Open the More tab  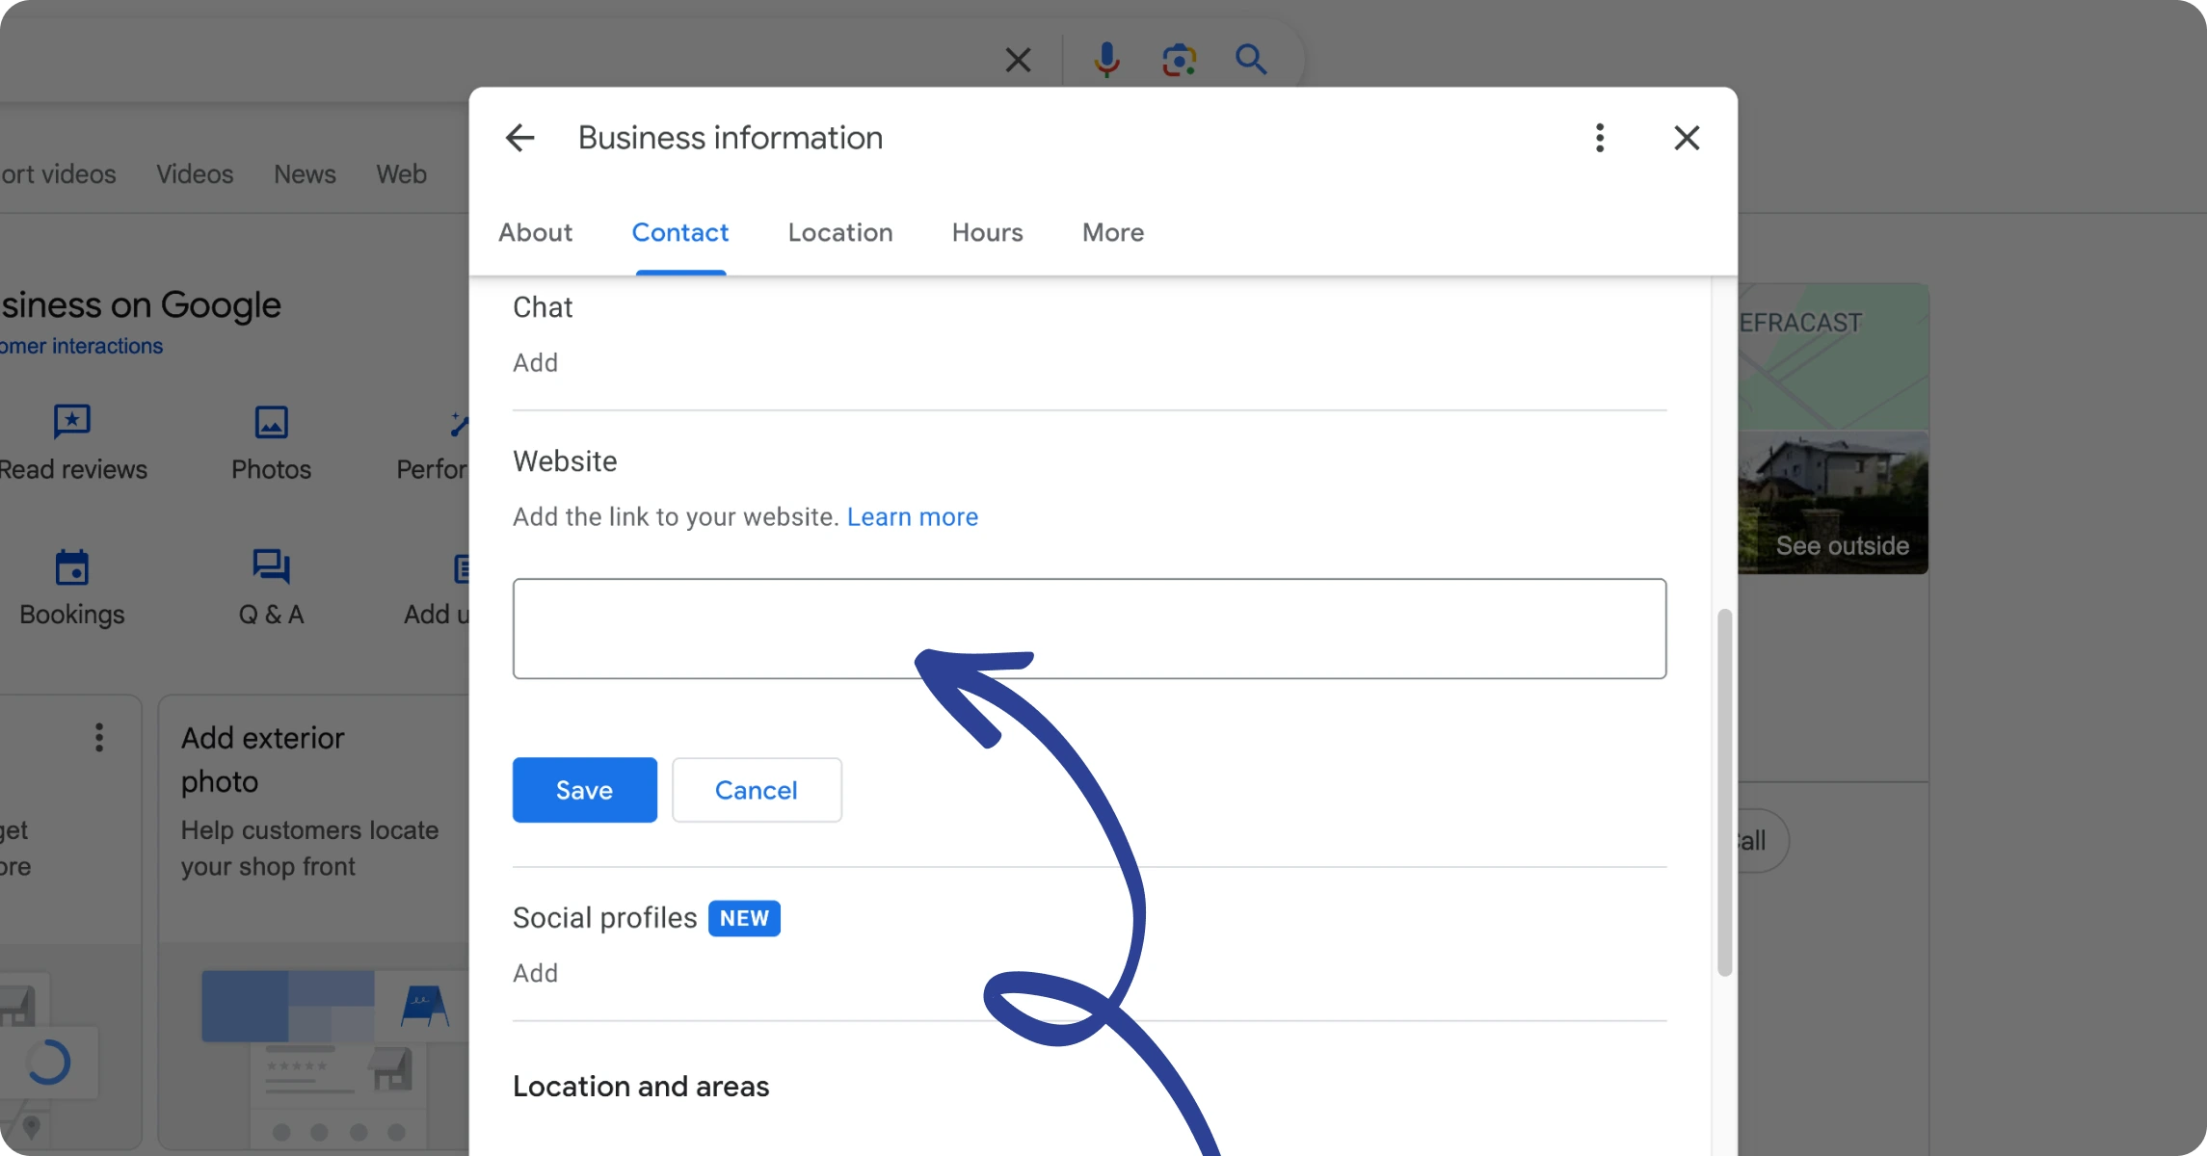(x=1112, y=232)
